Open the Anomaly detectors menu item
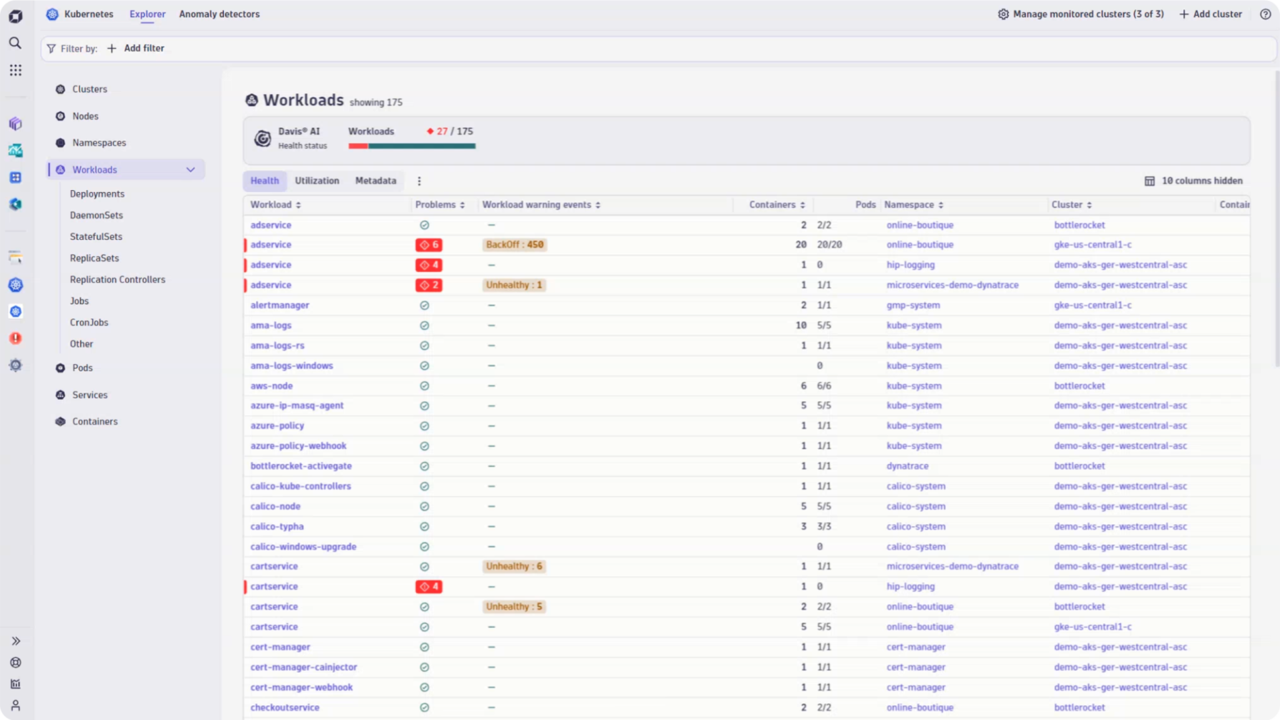1280x720 pixels. click(x=219, y=13)
